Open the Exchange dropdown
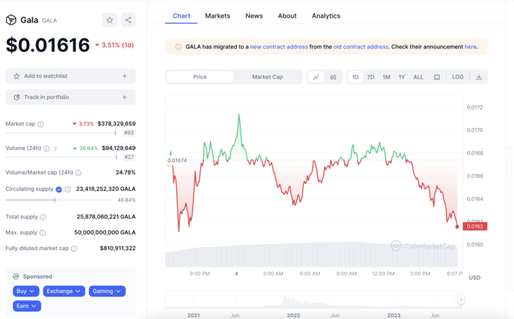Screen dimensions: 514x319 [x=64, y=291]
